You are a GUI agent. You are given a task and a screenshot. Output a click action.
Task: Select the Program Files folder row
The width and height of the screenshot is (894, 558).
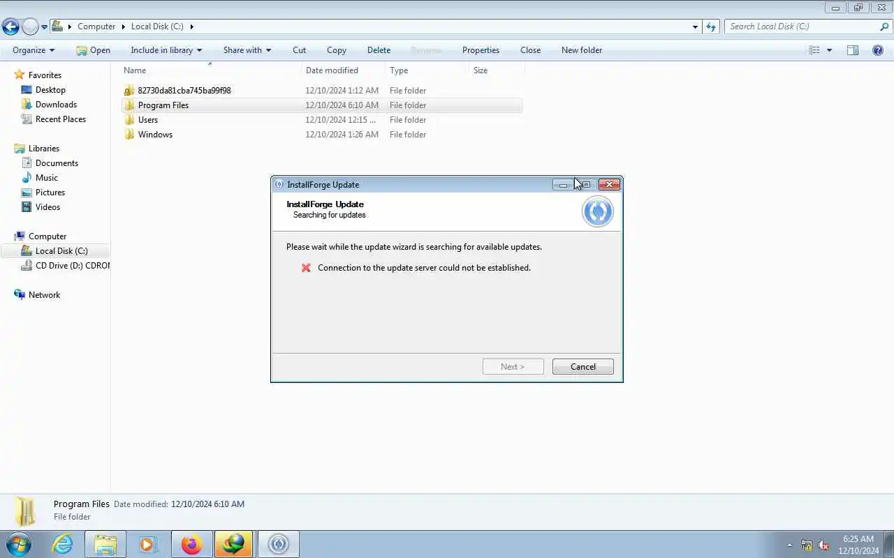321,105
